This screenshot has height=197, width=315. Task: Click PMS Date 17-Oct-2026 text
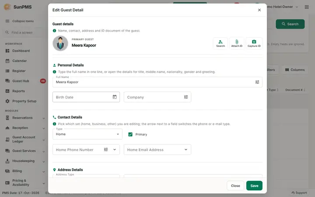point(21,193)
